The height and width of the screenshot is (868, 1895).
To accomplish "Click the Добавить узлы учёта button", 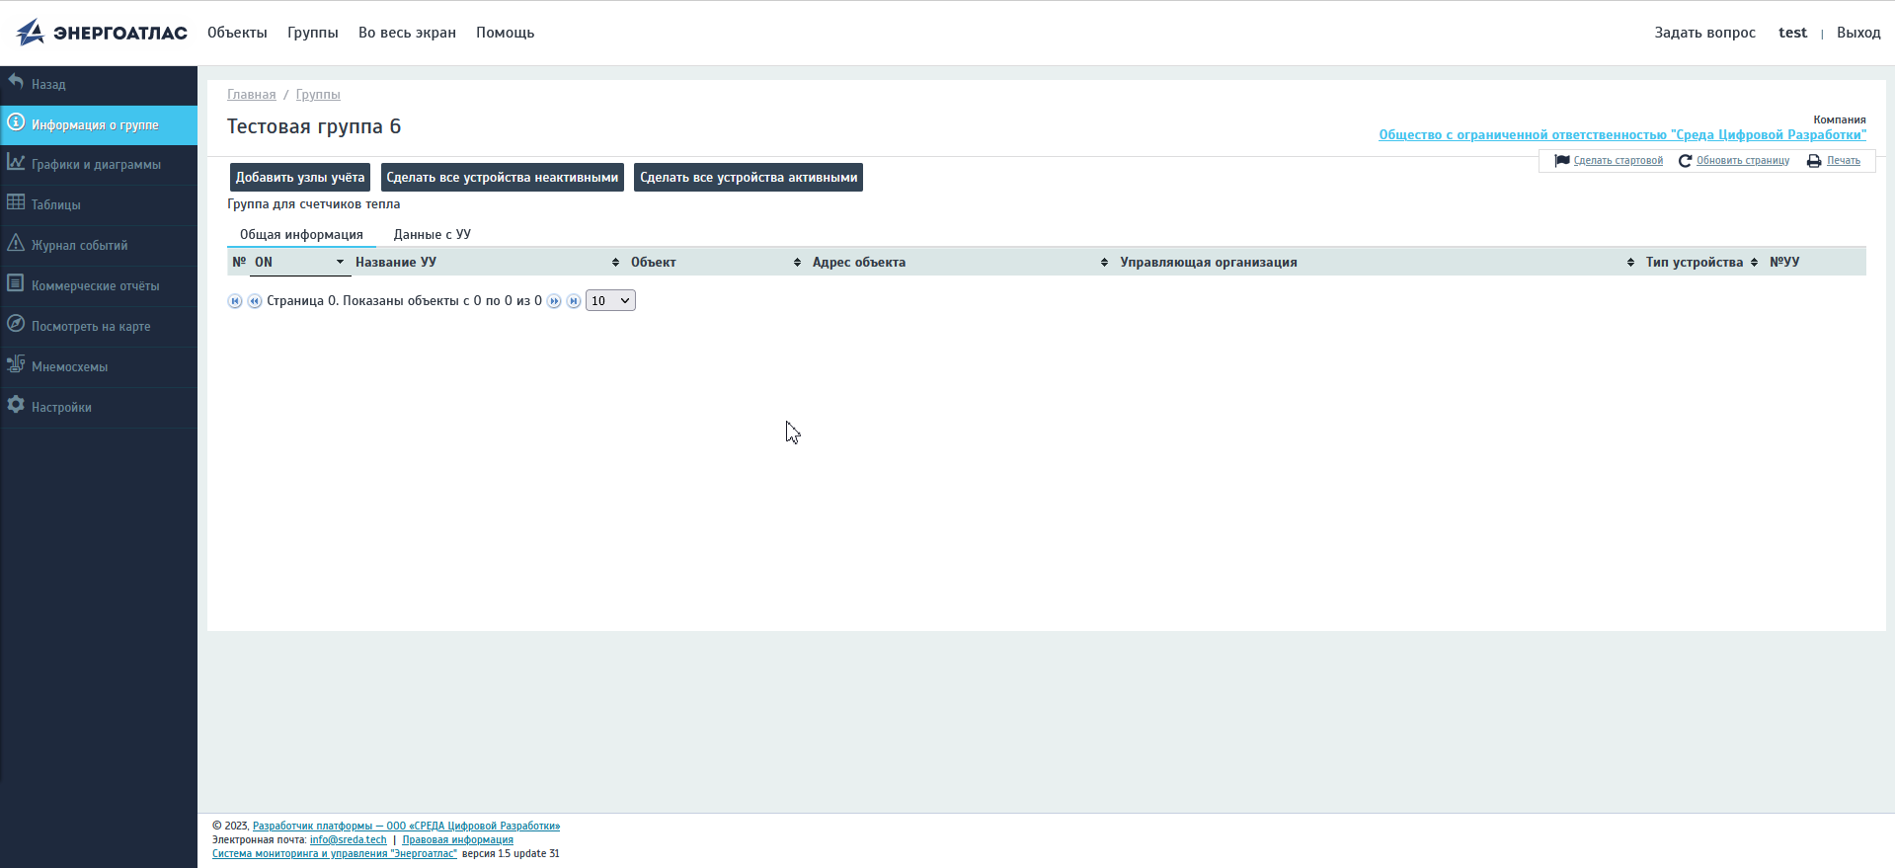I will point(299,178).
